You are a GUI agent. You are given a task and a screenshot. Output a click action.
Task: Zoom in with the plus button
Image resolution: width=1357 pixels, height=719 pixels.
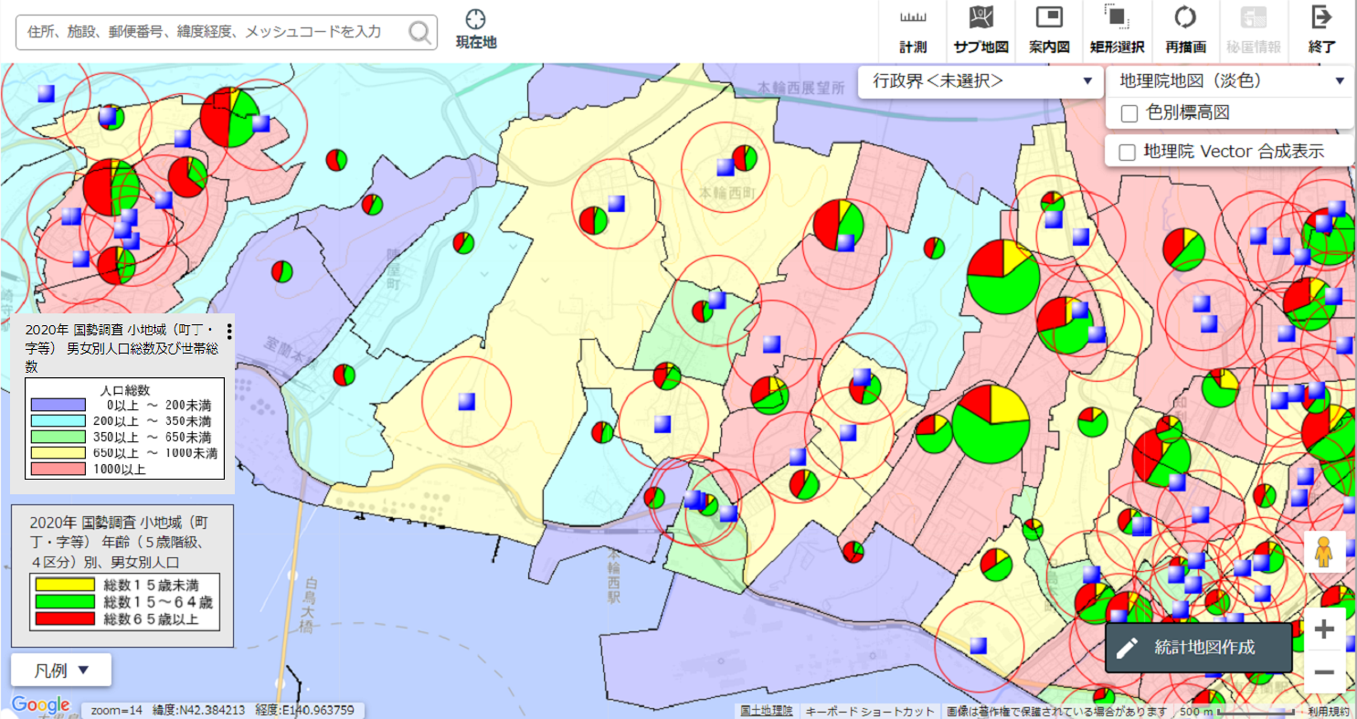pos(1324,629)
